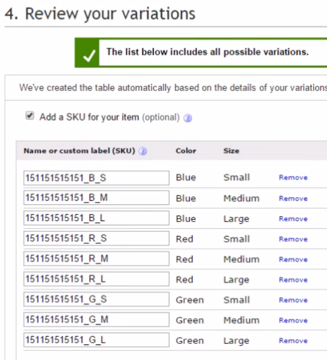Remove the Blue Medium variation
The height and width of the screenshot is (360, 327).
[x=293, y=198]
